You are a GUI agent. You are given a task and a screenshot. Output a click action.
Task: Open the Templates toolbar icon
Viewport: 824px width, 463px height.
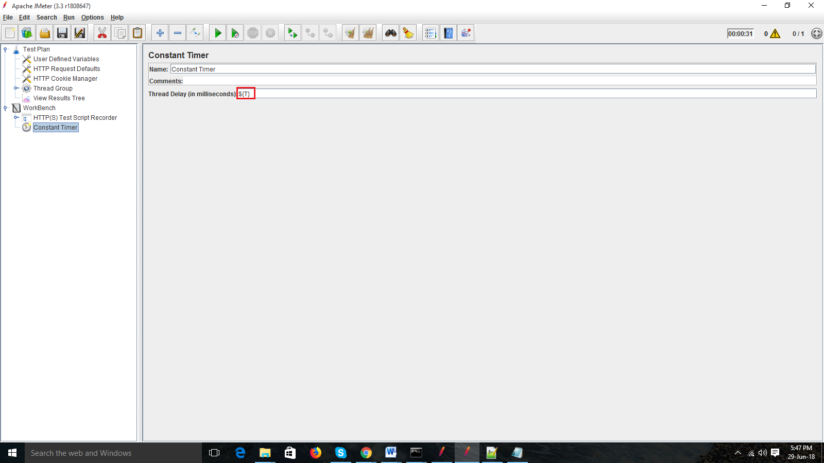[27, 33]
